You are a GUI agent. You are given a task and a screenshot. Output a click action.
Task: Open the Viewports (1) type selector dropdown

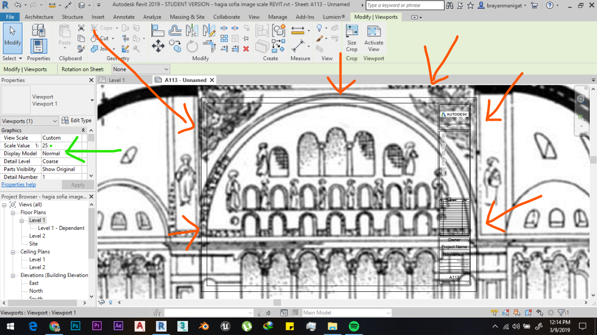pos(29,121)
